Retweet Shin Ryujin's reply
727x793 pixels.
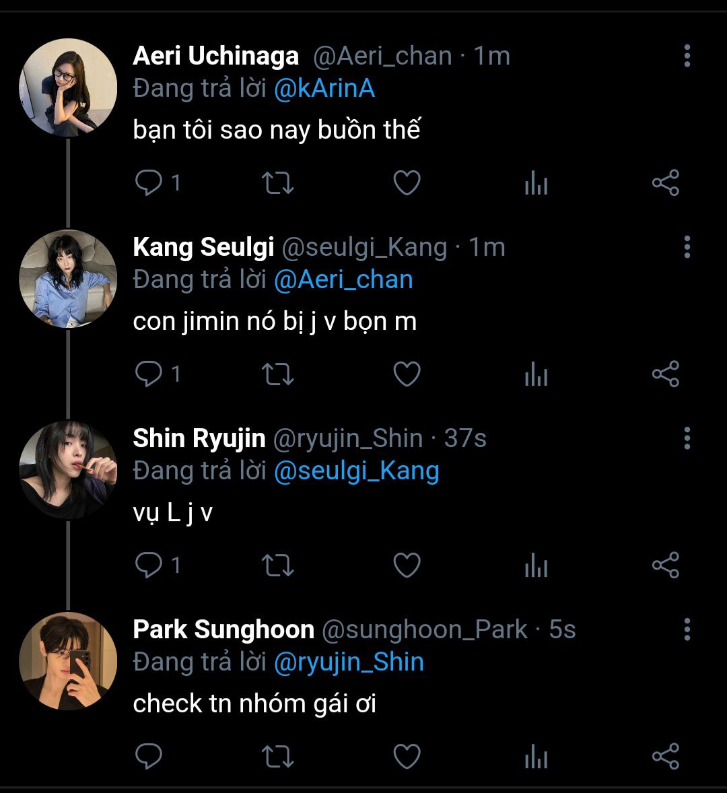pyautogui.click(x=277, y=565)
